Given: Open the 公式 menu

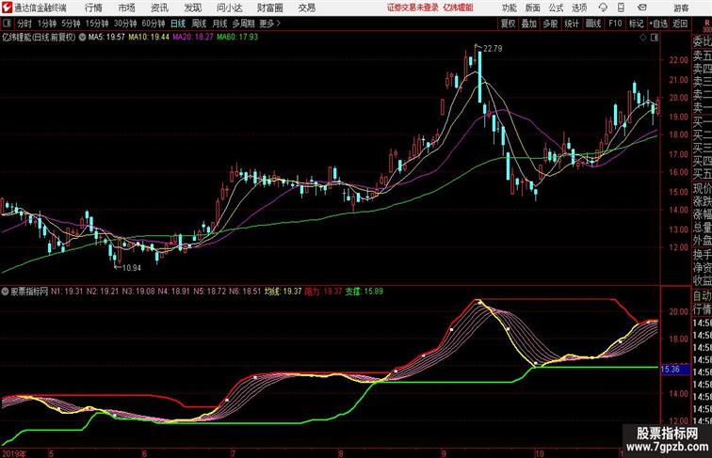Looking at the screenshot, I should (556, 8).
